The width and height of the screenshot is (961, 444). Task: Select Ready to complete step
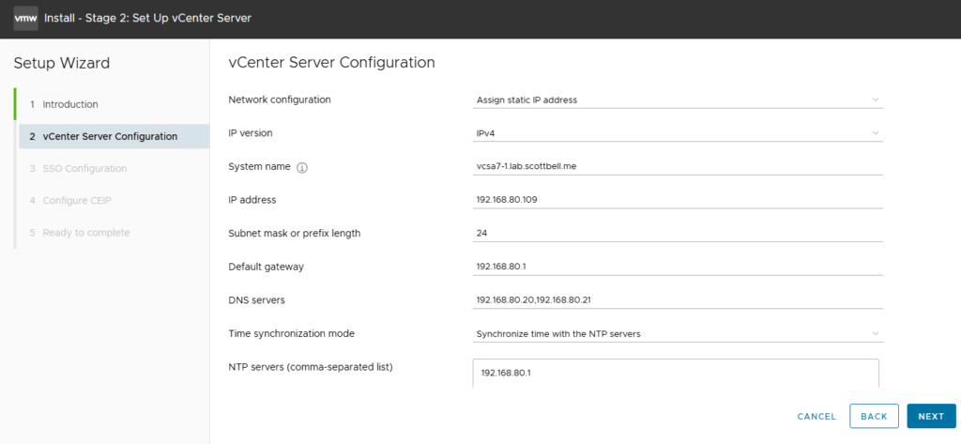coord(85,232)
